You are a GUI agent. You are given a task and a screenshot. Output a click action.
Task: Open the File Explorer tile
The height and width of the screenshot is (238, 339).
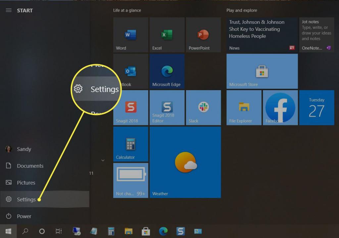(244, 108)
